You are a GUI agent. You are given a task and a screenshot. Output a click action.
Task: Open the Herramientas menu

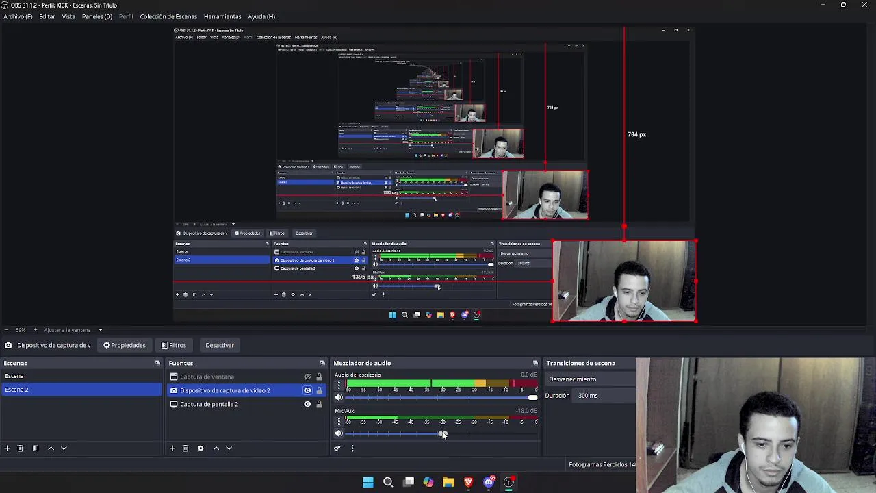pyautogui.click(x=222, y=16)
